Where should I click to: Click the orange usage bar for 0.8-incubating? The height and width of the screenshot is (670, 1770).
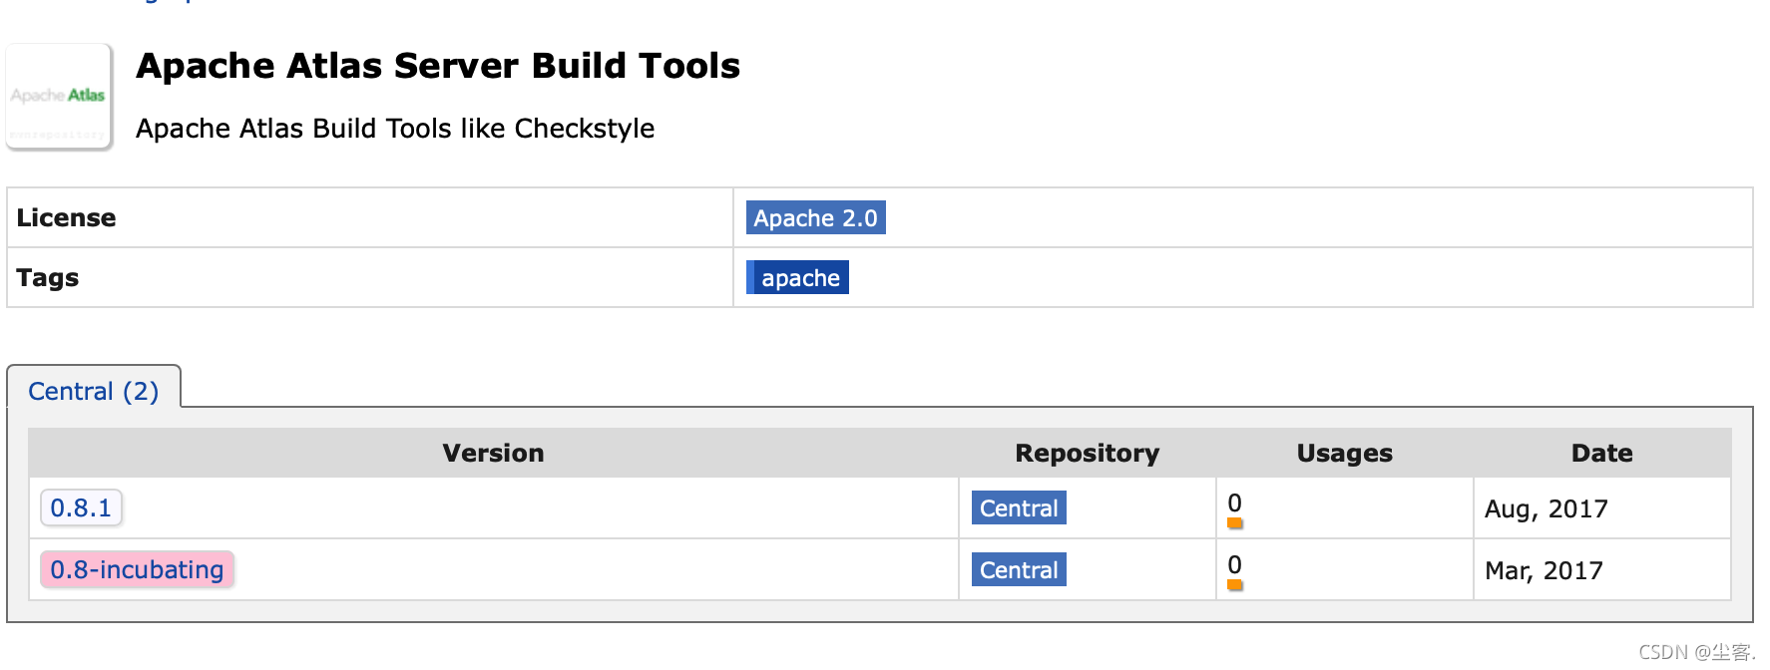(x=1234, y=585)
